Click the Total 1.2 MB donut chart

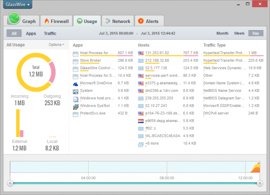(36, 72)
